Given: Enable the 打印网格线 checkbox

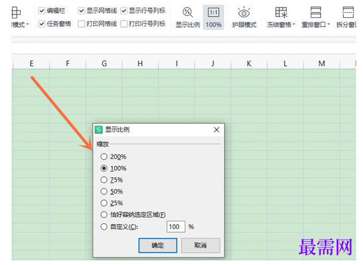Looking at the screenshot, I should [82, 24].
